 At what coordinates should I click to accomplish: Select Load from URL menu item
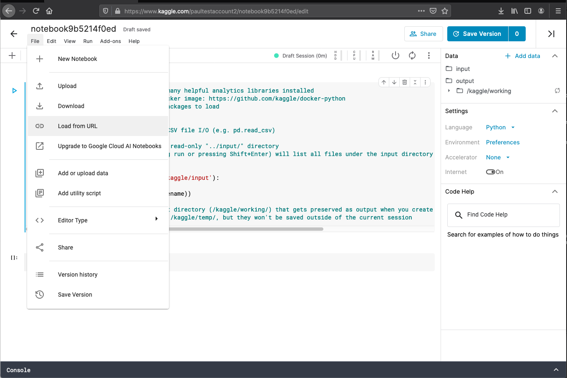click(78, 126)
